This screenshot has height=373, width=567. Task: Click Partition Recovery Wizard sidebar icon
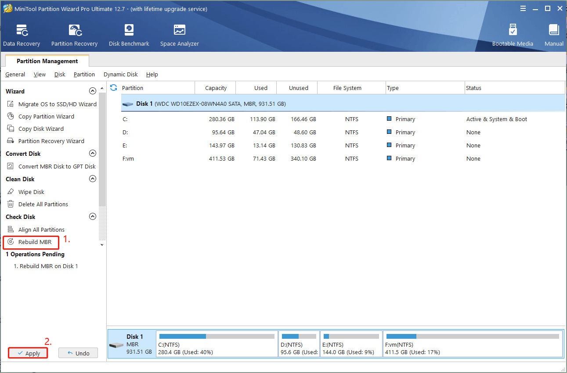11,141
